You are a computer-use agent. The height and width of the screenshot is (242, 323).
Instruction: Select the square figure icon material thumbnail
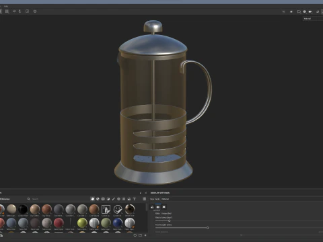pos(106,209)
